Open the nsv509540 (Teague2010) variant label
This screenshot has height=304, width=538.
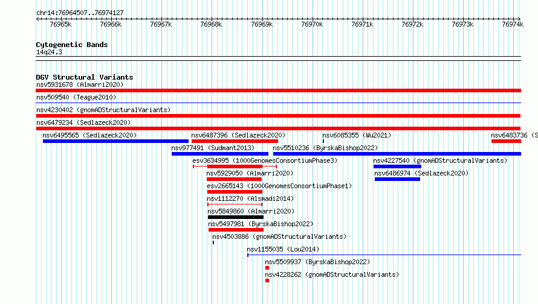[76, 97]
